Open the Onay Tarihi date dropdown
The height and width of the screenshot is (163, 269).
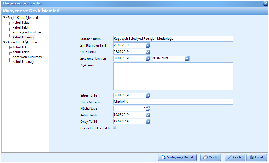[147, 121]
